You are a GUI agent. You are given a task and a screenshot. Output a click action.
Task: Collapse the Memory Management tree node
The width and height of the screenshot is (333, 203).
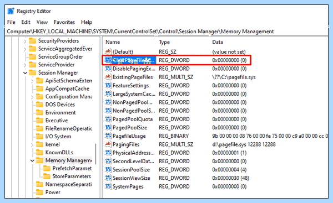32,160
